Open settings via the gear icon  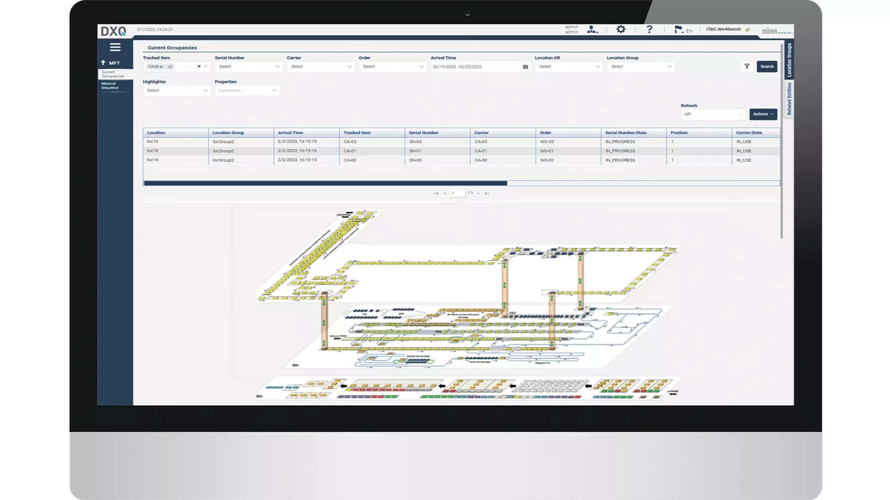click(621, 29)
